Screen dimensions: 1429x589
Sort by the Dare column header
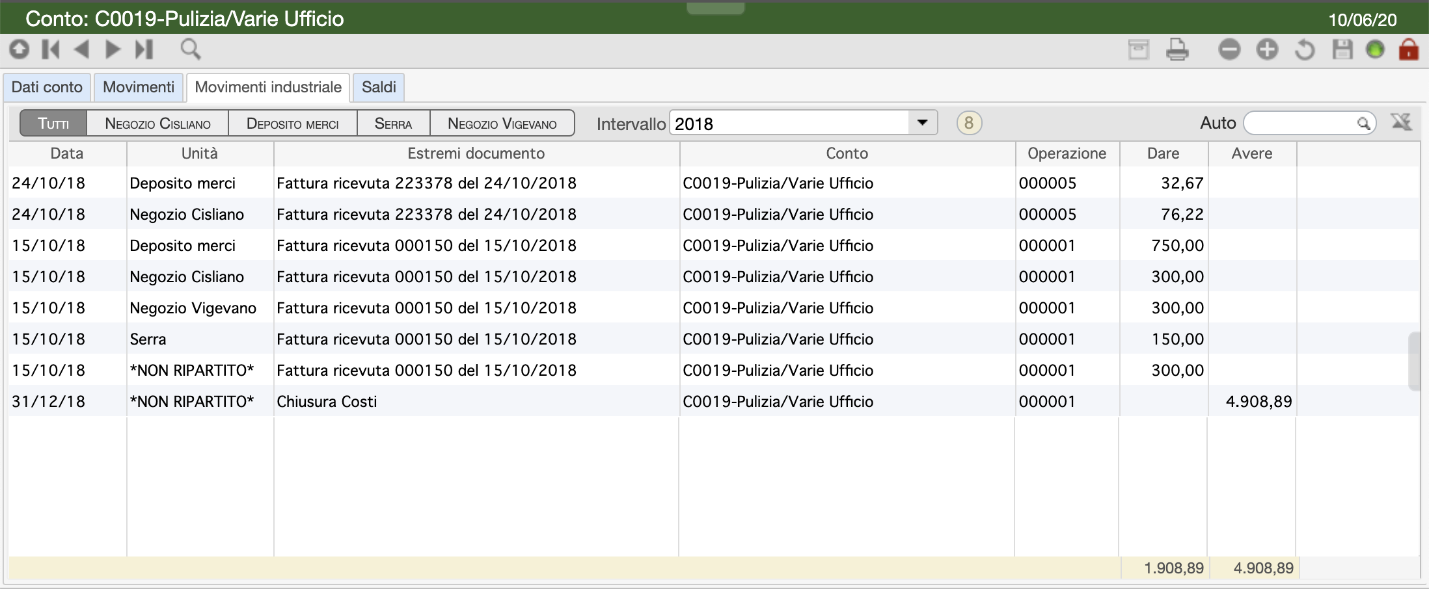click(x=1164, y=153)
